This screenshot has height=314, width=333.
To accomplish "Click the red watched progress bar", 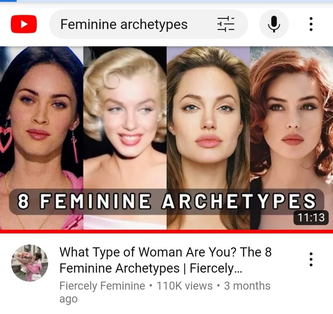I will [166, 231].
